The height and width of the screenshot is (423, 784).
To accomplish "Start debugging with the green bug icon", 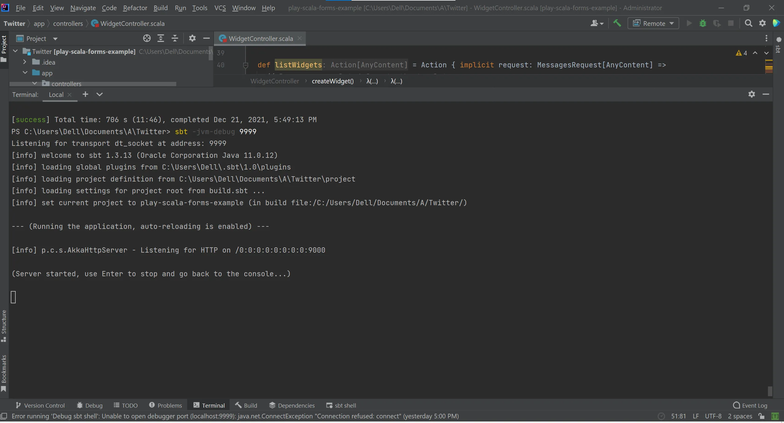I will pyautogui.click(x=703, y=23).
